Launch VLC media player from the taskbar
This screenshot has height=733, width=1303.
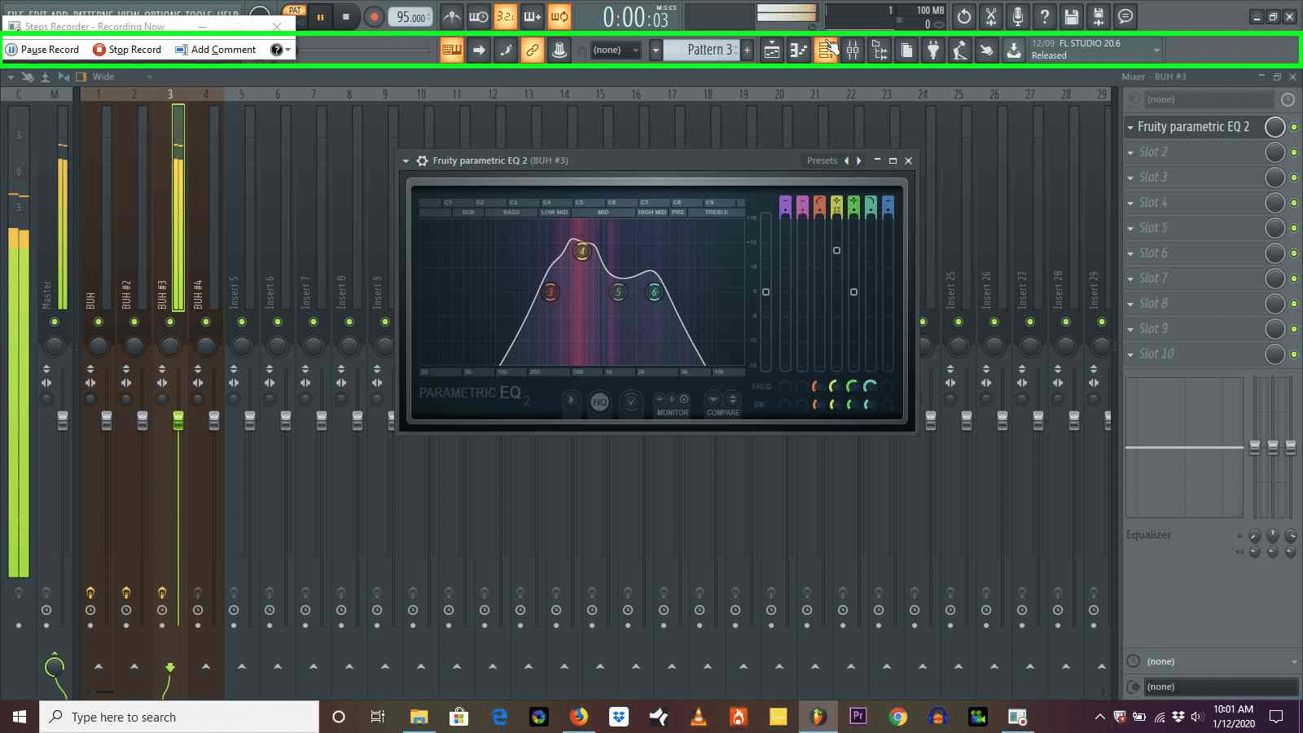click(x=699, y=717)
